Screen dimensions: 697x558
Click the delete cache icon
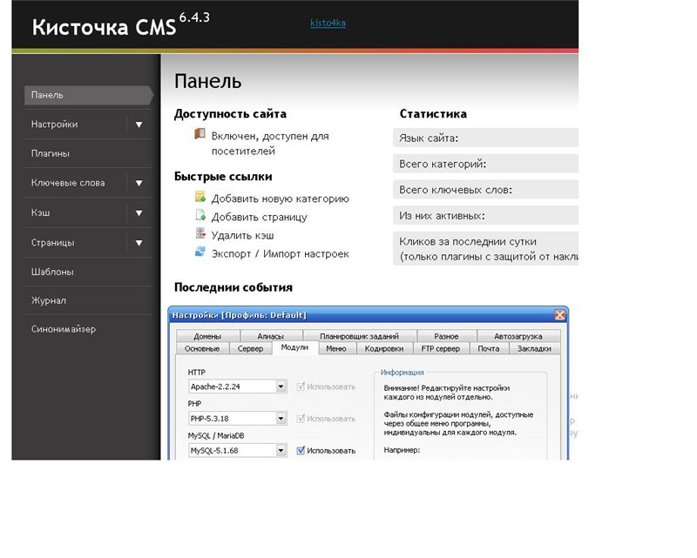[200, 234]
